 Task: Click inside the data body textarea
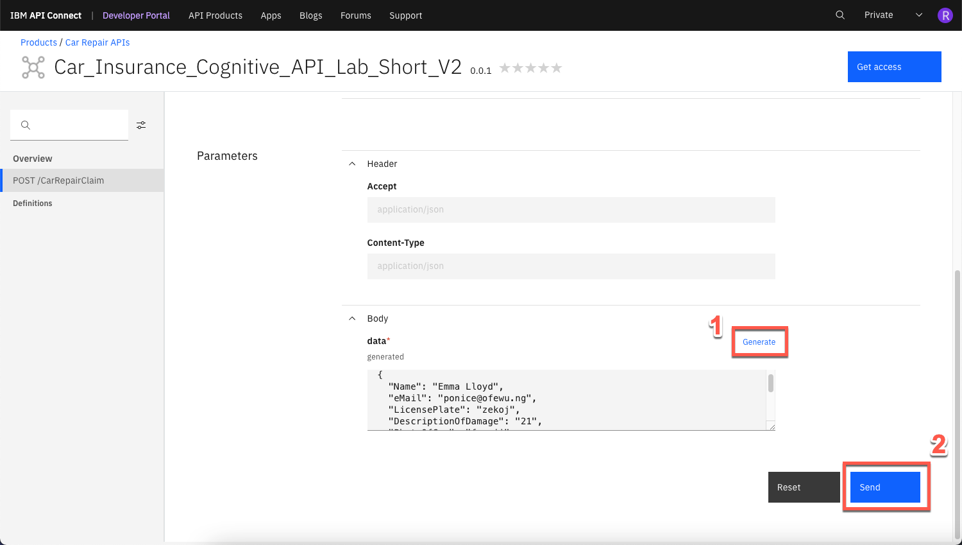(x=567, y=400)
